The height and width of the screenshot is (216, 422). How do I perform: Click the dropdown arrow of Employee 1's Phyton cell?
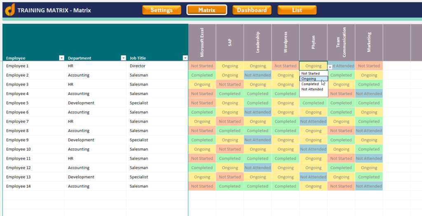[330, 67]
